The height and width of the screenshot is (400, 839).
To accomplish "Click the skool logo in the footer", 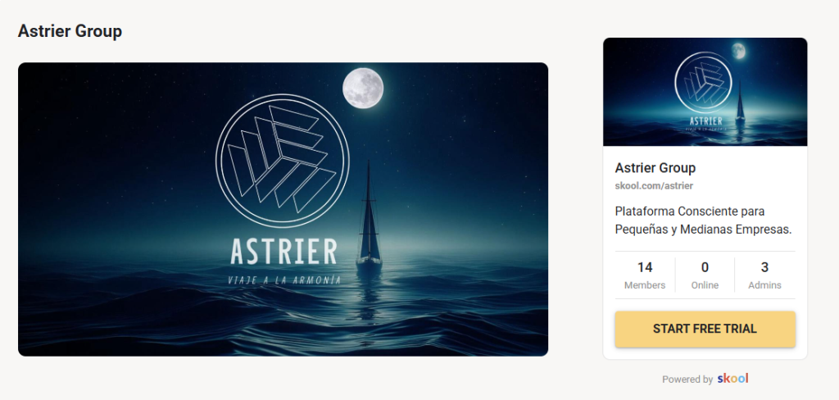I will 732,379.
